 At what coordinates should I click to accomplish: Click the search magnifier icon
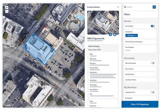[125, 7]
